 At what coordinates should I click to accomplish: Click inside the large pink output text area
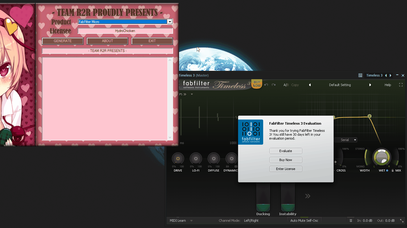pos(105,99)
